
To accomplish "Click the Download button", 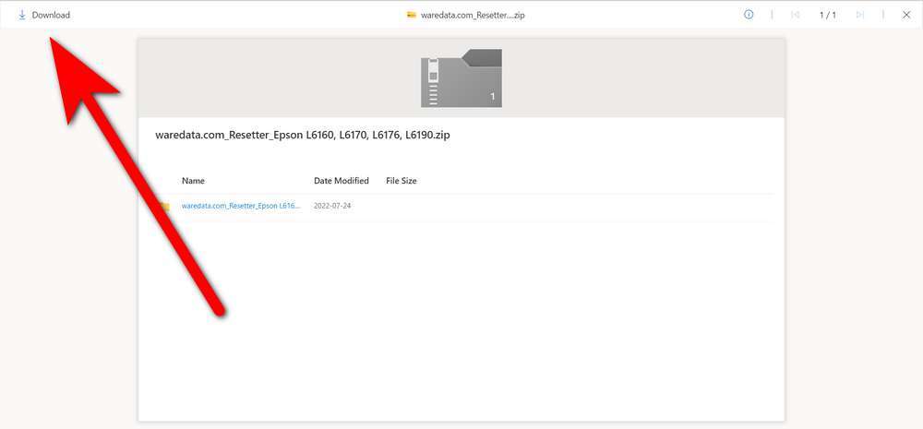I will [x=43, y=15].
